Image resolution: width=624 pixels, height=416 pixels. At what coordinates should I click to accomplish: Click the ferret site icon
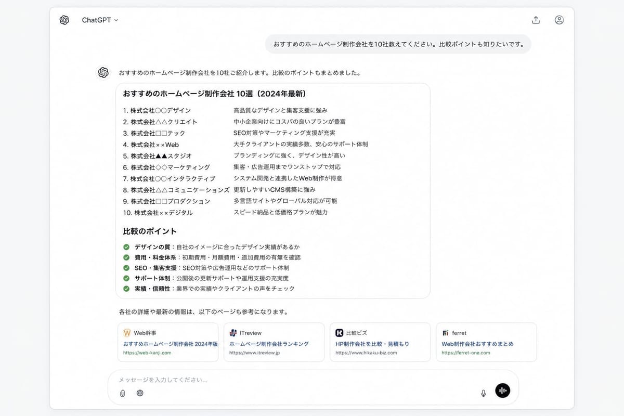click(x=445, y=333)
